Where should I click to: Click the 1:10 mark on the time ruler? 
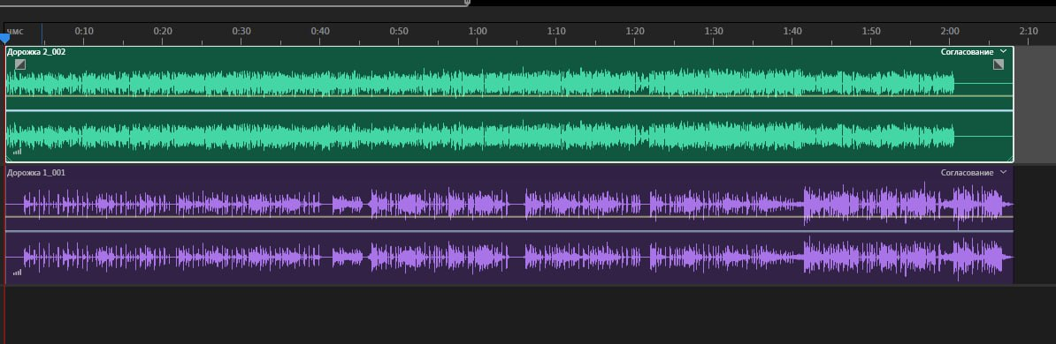pos(556,31)
